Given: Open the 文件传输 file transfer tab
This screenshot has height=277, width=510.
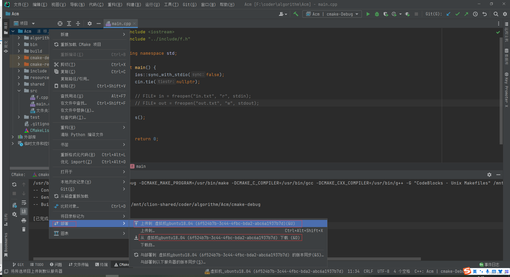Looking at the screenshot, I should pyautogui.click(x=79, y=265).
